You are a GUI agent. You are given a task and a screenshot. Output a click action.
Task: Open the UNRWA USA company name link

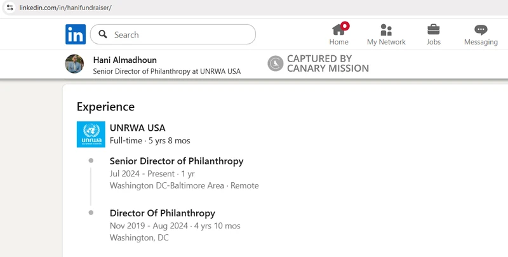pyautogui.click(x=137, y=128)
